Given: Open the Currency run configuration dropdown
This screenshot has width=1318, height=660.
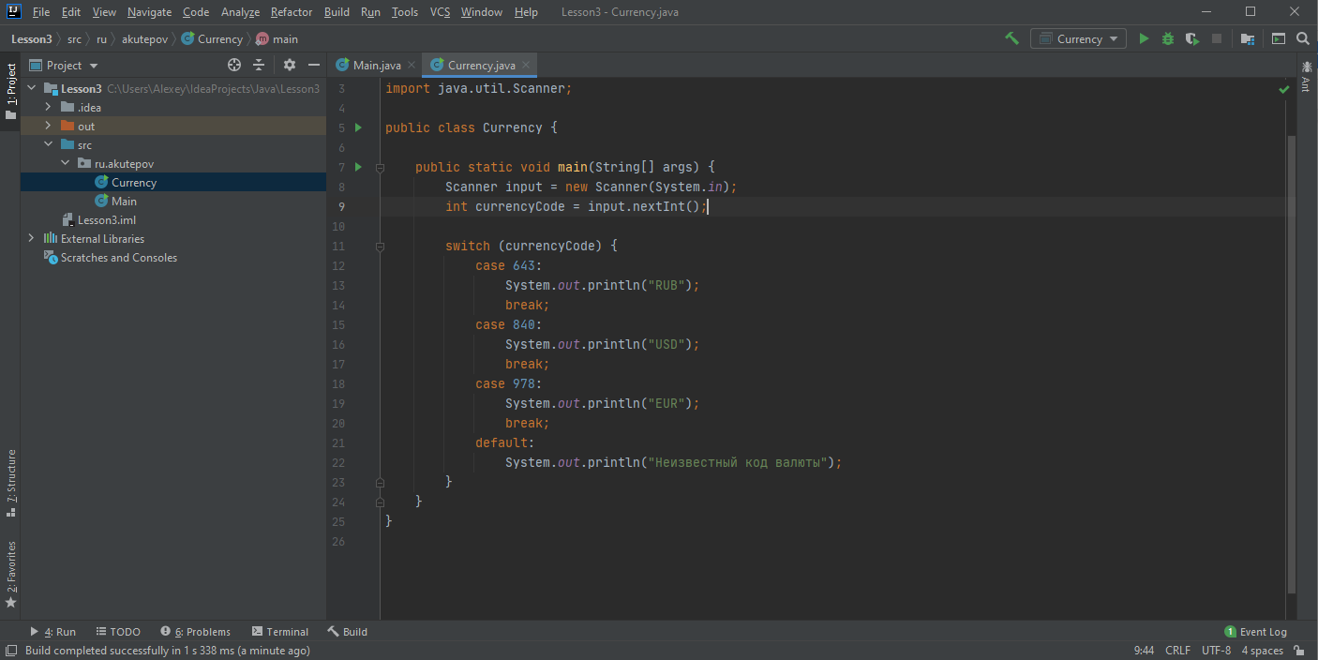Looking at the screenshot, I should [1078, 38].
